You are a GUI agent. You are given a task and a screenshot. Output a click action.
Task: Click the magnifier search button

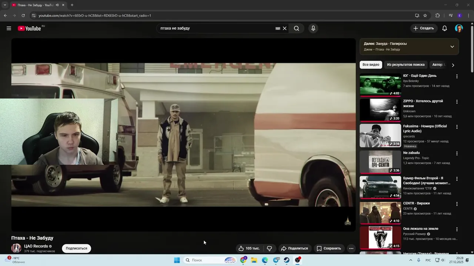click(297, 28)
